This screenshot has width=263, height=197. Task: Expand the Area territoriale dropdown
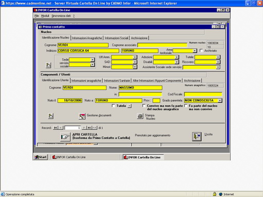pyautogui.click(x=195, y=51)
